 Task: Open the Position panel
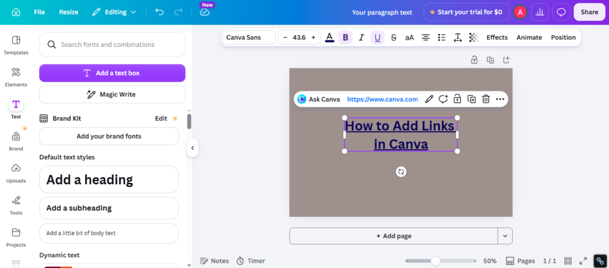[563, 37]
